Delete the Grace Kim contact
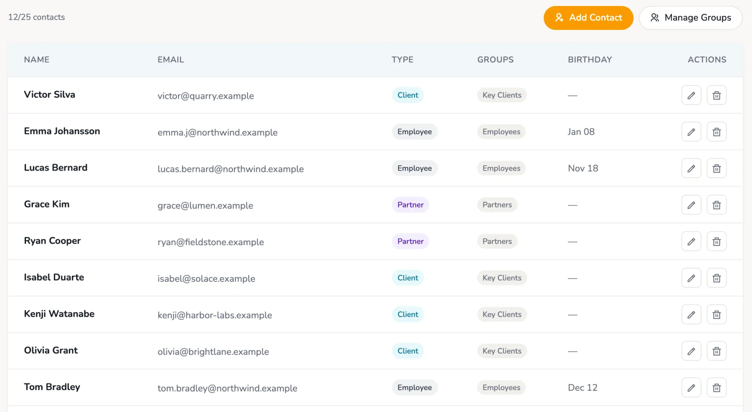The image size is (752, 412). [716, 205]
